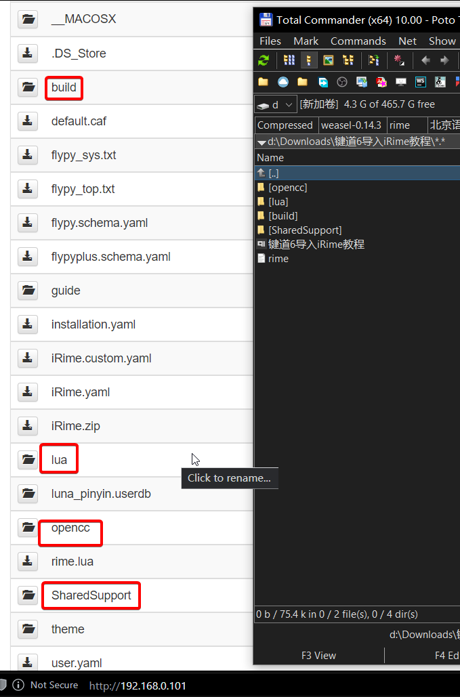
Task: Click the blue cloud shortcut icon
Action: [283, 82]
